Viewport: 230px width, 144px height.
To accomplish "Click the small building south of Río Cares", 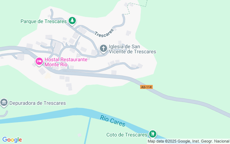I will (x=79, y=135).
